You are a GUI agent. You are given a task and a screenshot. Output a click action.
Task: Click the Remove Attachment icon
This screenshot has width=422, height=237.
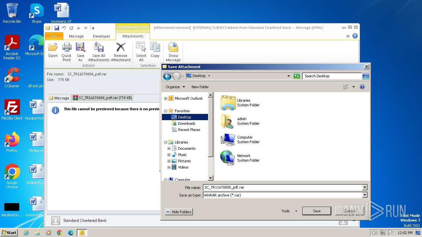(121, 51)
